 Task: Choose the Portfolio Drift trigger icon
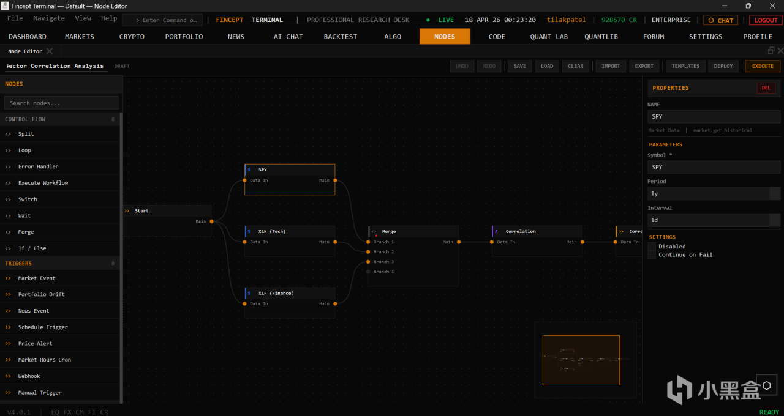pos(8,294)
